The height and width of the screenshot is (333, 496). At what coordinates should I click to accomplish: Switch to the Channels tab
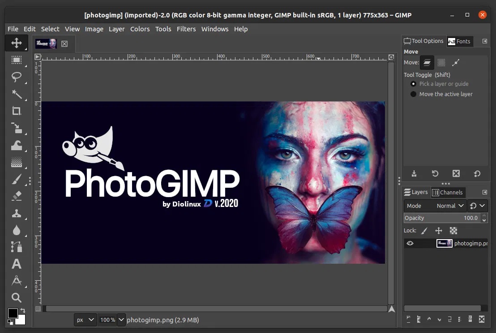coord(448,192)
